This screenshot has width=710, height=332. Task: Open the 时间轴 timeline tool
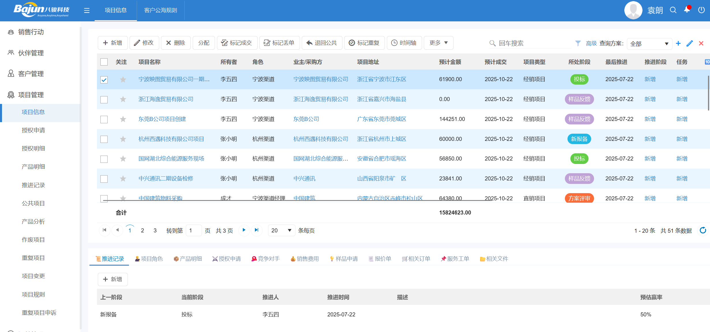coord(404,43)
